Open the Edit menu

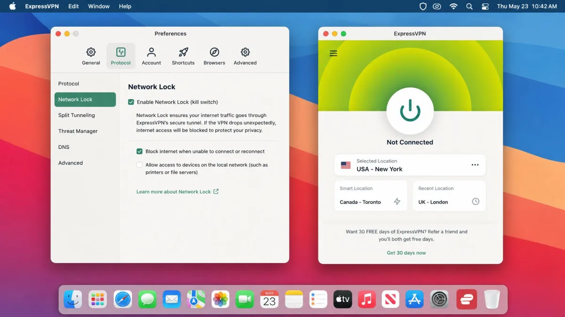(73, 6)
